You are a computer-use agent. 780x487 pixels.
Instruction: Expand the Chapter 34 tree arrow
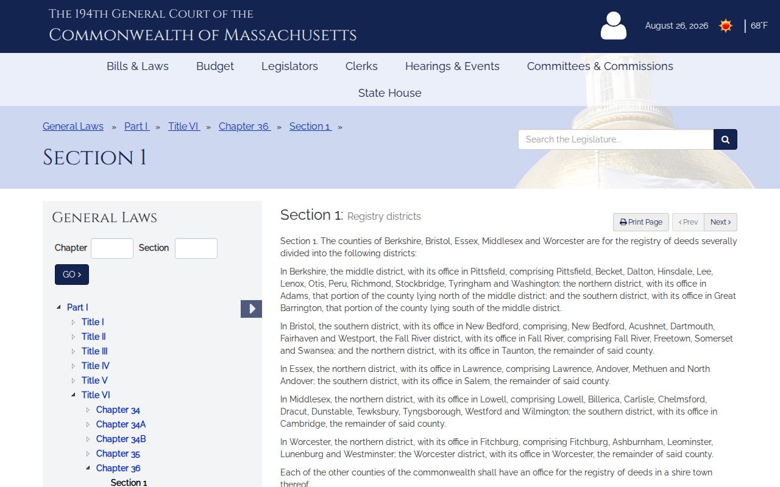tap(88, 410)
